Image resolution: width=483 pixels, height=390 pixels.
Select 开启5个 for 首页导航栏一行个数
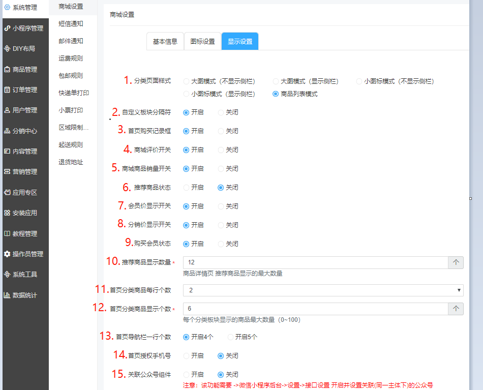(231, 337)
